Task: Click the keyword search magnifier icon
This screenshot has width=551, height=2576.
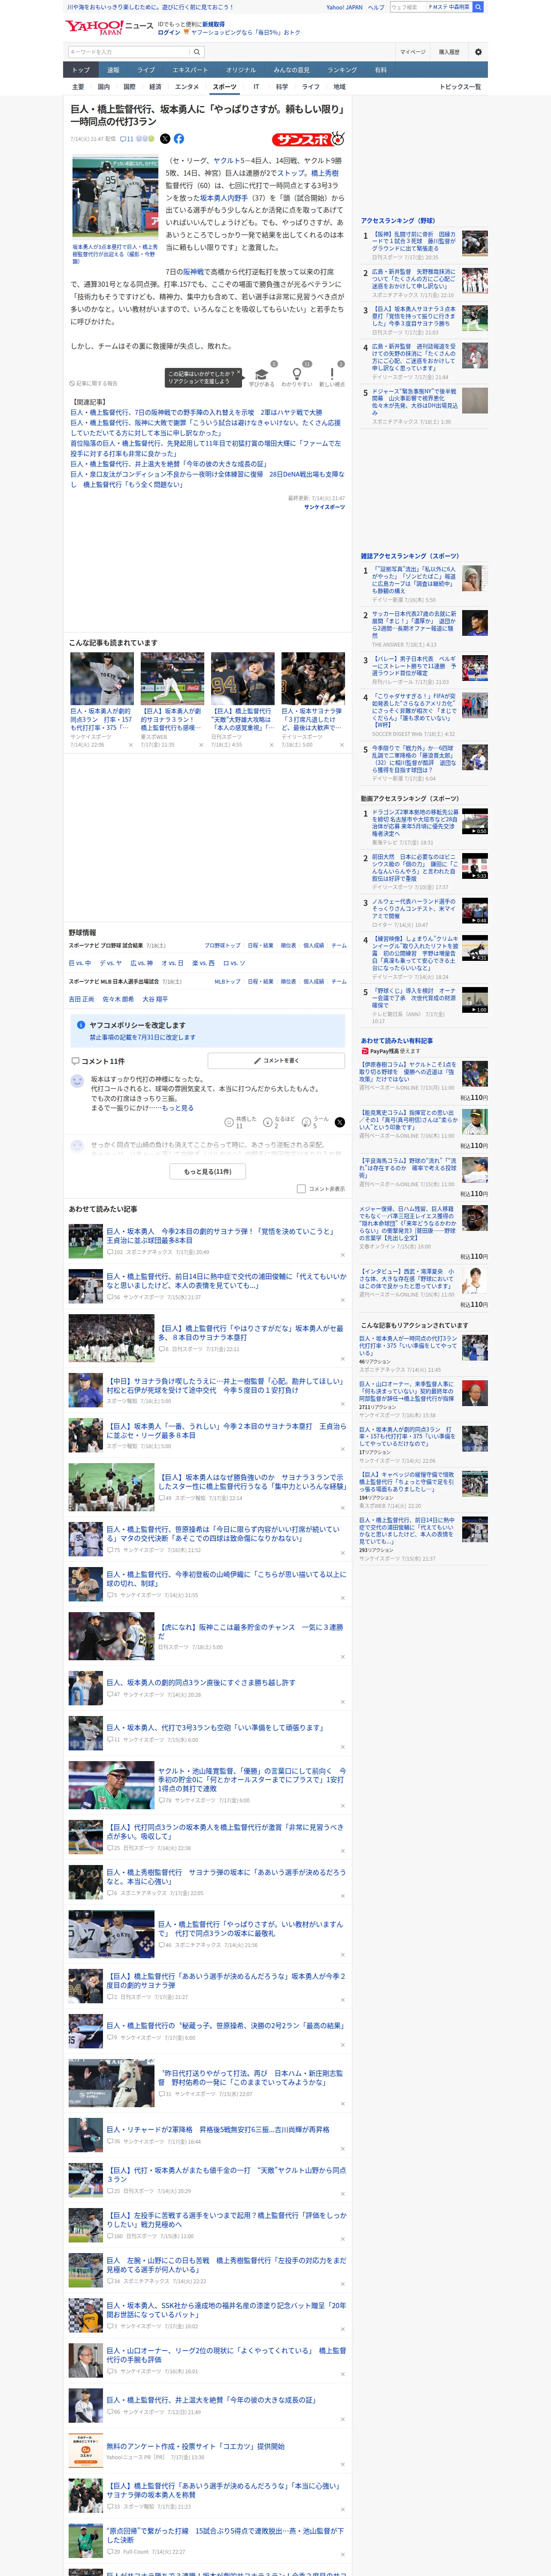Action: click(197, 52)
